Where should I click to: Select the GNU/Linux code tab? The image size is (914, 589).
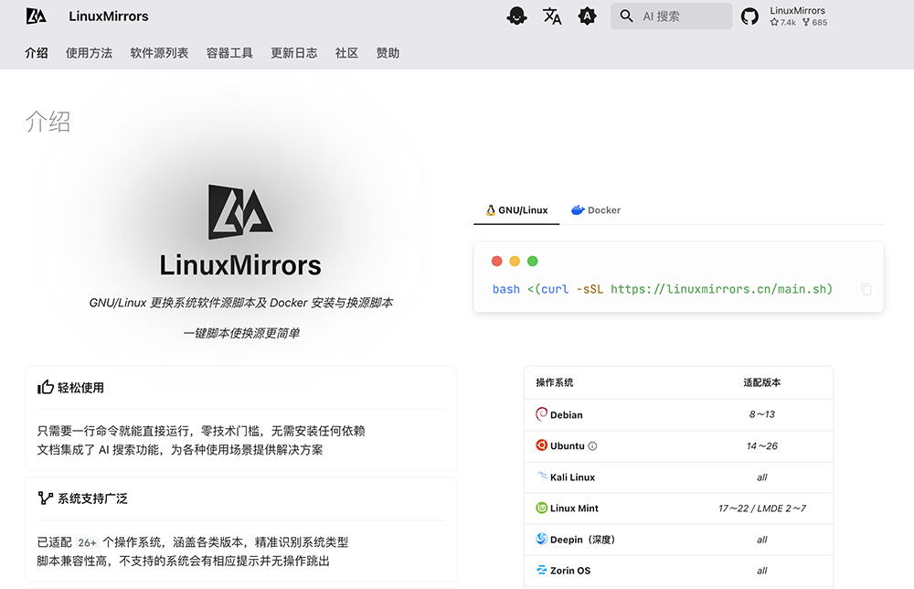point(516,210)
